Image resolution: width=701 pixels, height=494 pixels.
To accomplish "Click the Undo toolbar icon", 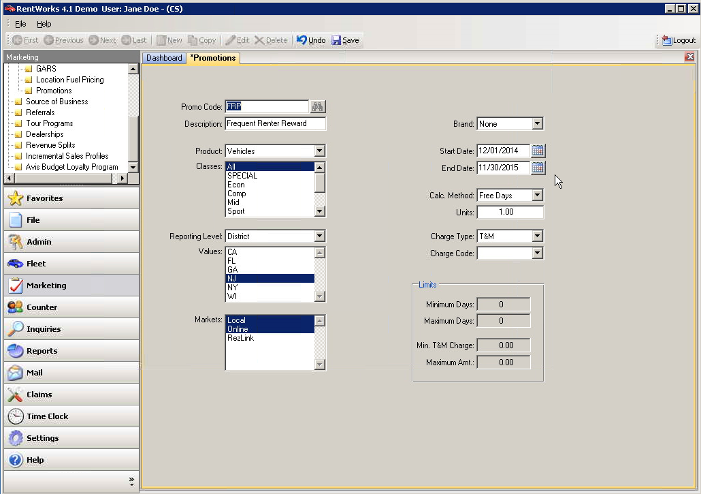I will click(x=301, y=40).
